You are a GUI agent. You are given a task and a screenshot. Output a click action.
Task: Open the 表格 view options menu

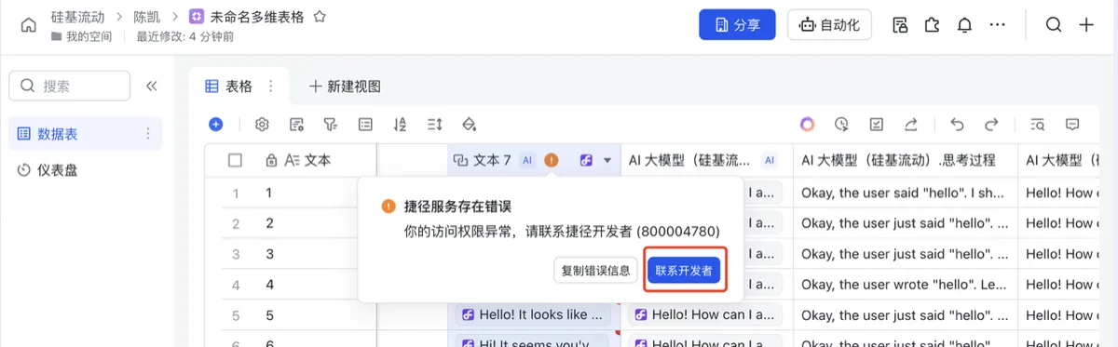coord(271,86)
